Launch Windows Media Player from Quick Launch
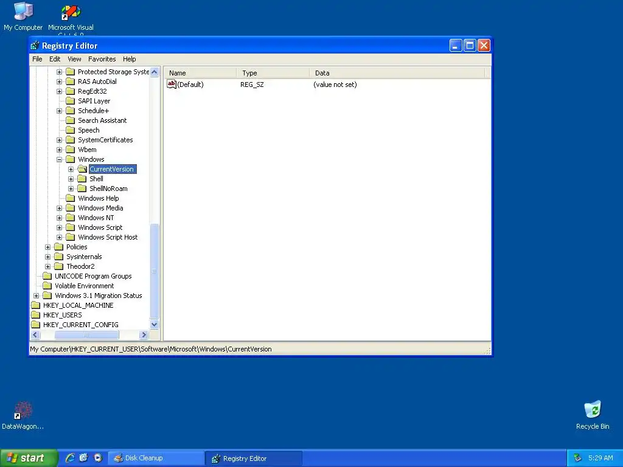Image resolution: width=623 pixels, height=467 pixels. click(98, 458)
